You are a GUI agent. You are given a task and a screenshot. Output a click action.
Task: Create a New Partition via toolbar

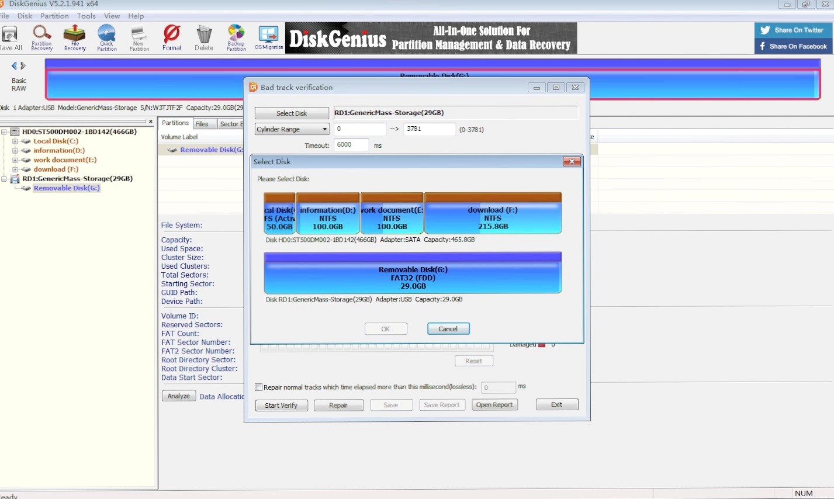pos(139,38)
